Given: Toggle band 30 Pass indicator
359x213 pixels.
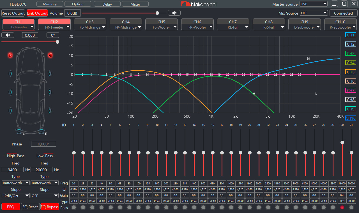Looking at the screenshot, I should [x=342, y=207].
